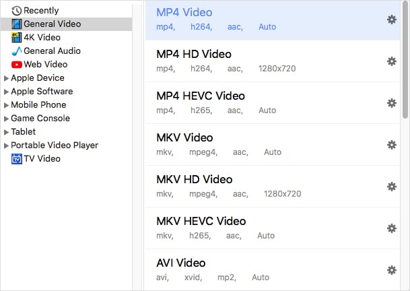Select the Tablet category label
Image resolution: width=410 pixels, height=291 pixels.
(23, 132)
